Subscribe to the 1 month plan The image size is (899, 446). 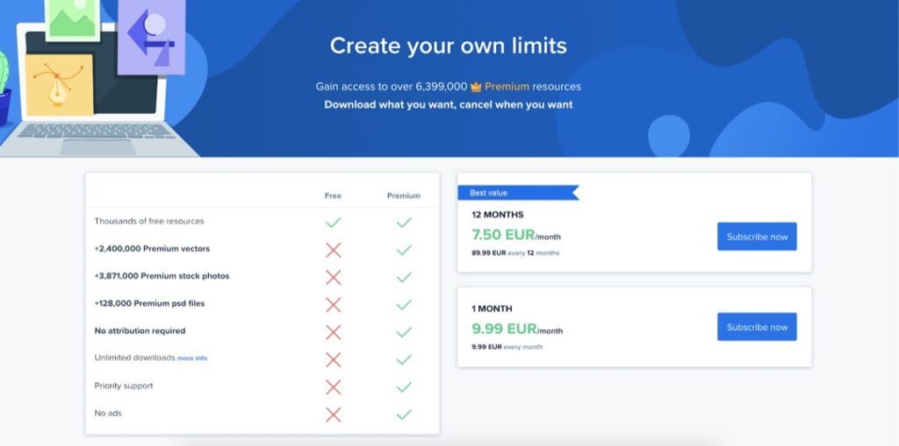pos(757,327)
